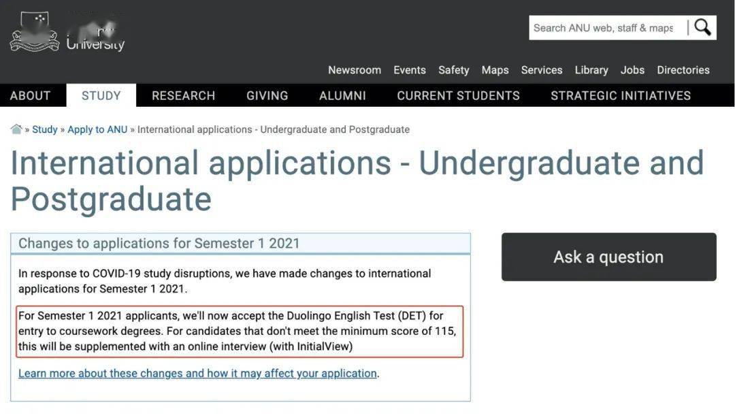
Task: Open the Jobs link
Action: coord(632,70)
